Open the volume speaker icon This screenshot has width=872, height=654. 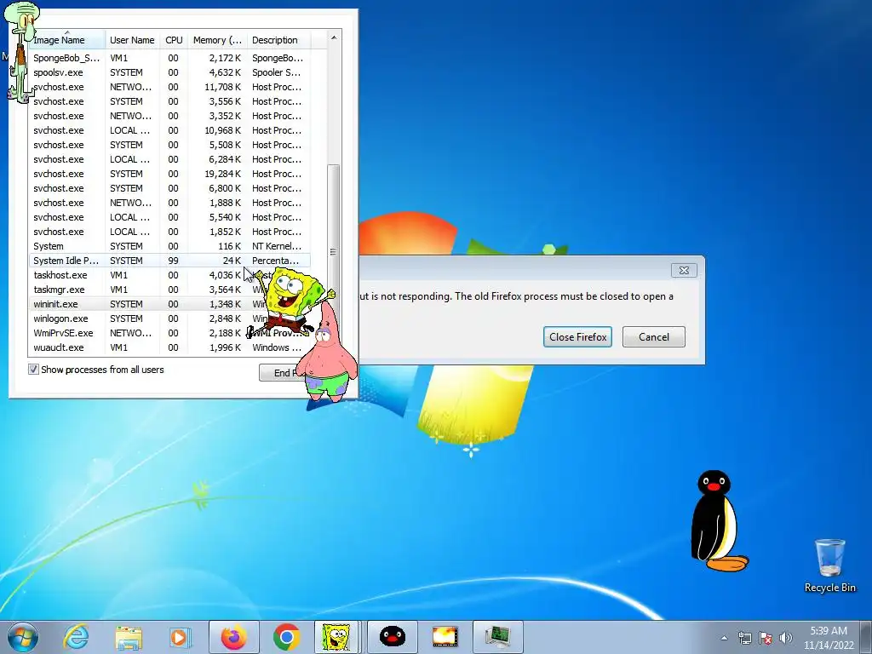[x=785, y=638]
